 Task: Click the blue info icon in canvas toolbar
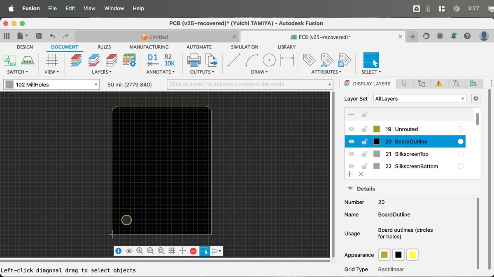pyautogui.click(x=119, y=251)
